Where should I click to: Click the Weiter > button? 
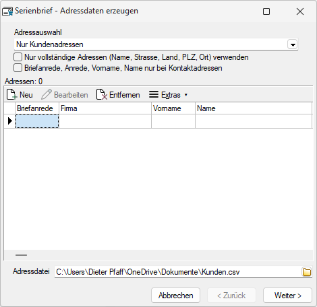coord(287,296)
